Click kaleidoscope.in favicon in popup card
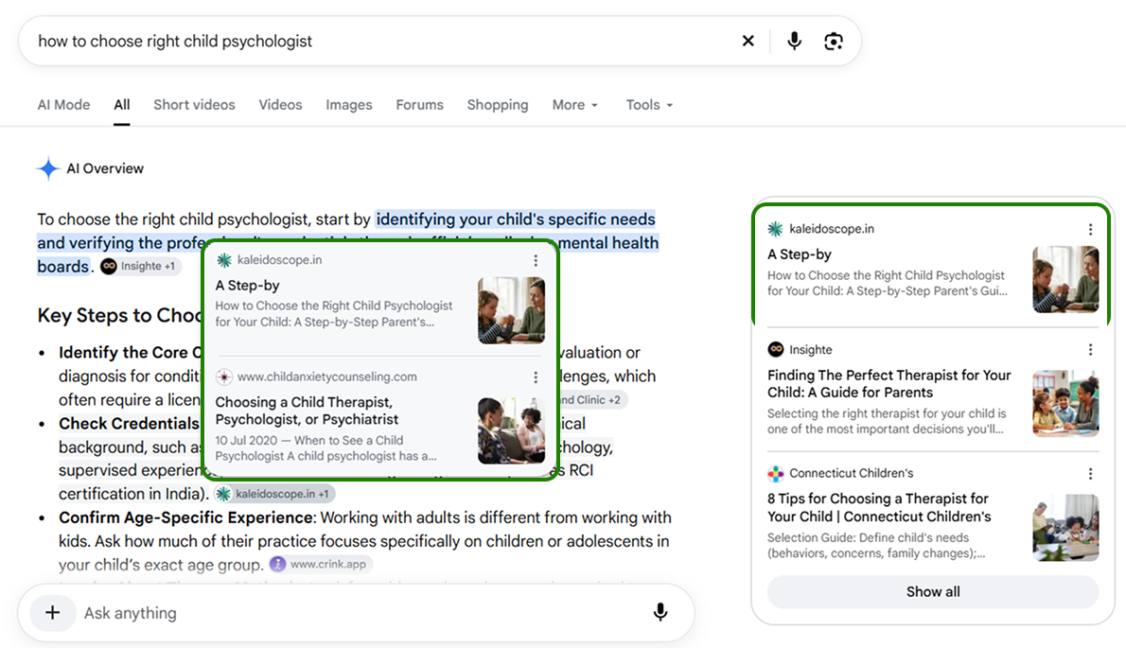1126x648 pixels. coord(224,260)
